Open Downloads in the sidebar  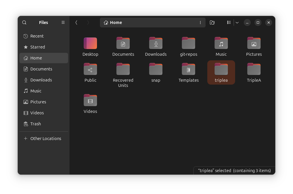point(44,80)
